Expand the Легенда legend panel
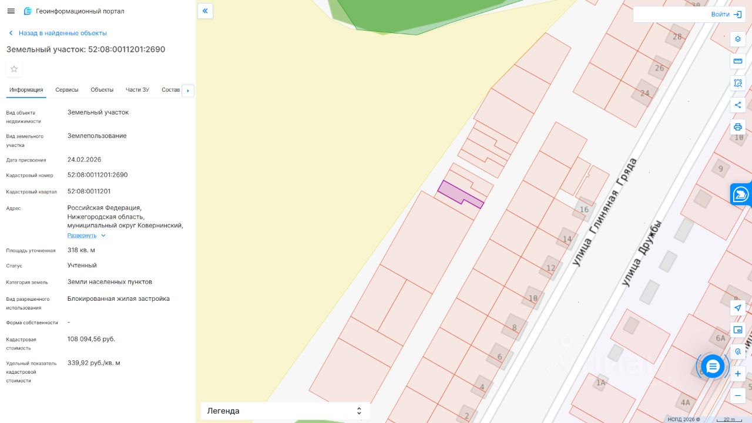The height and width of the screenshot is (423, 752). pos(286,411)
